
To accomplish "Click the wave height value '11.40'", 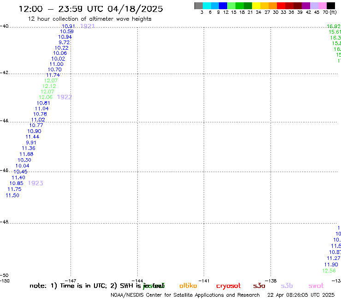I will (x=18, y=178).
